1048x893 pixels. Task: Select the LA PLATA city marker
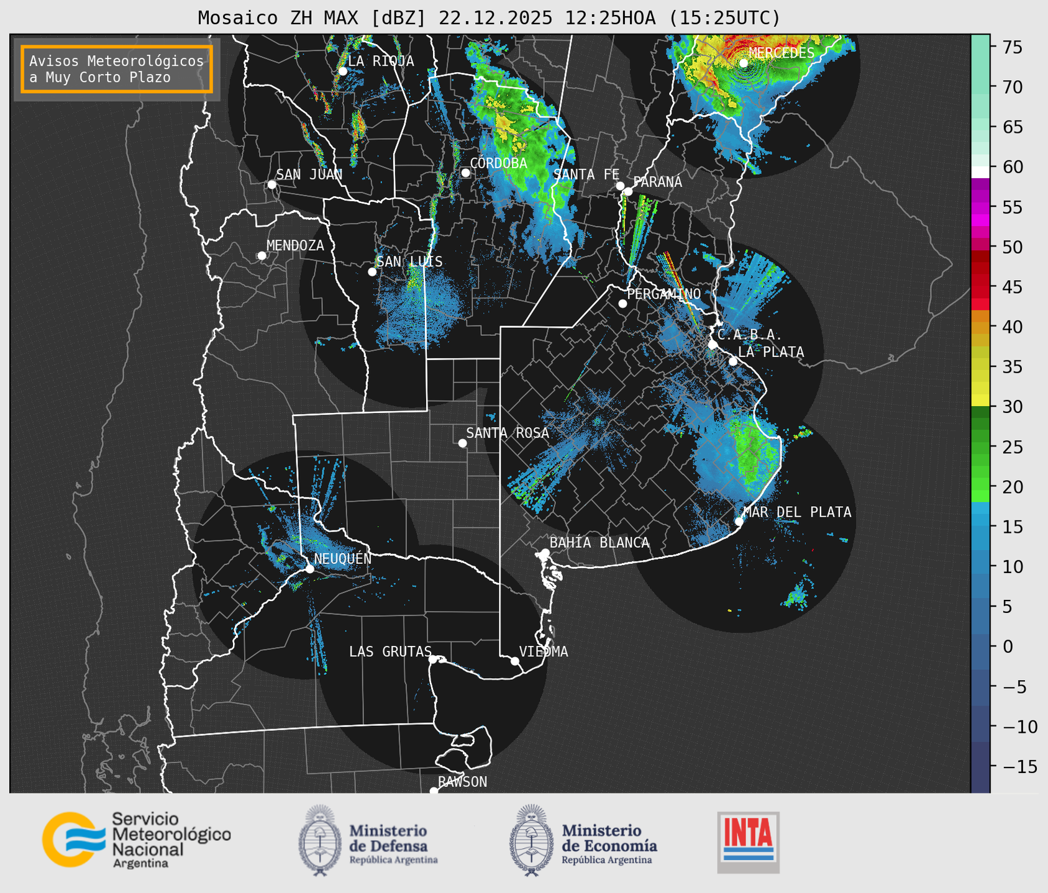tap(733, 361)
